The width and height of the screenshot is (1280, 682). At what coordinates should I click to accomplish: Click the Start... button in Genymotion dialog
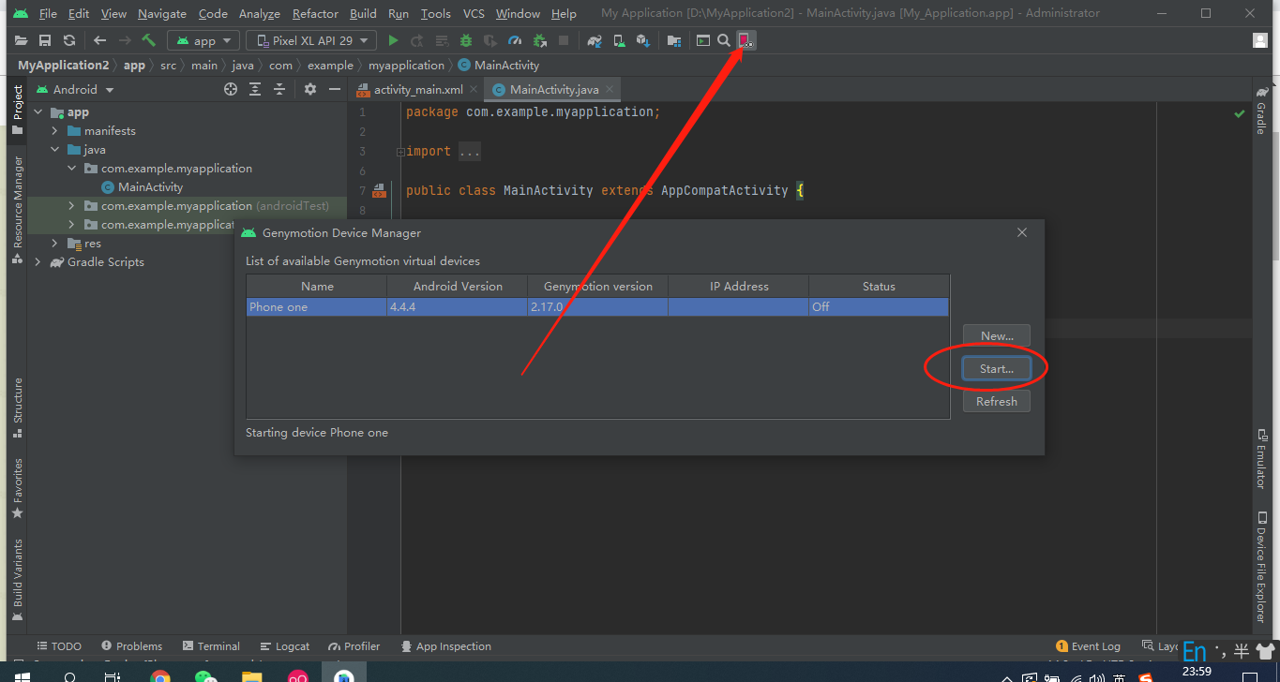[x=997, y=369]
